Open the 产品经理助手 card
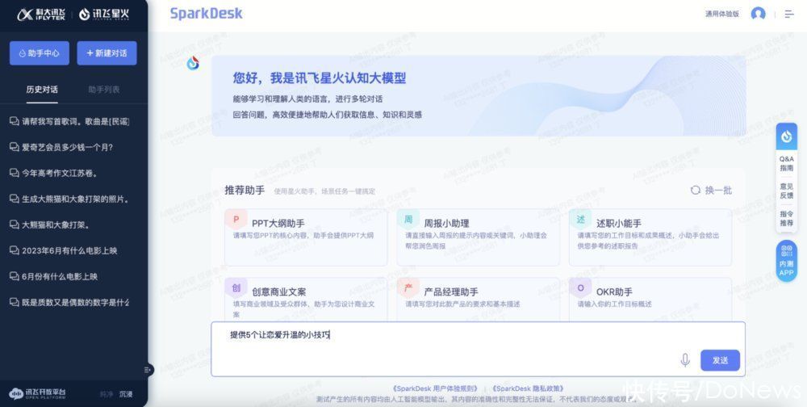This screenshot has width=807, height=407. click(x=478, y=300)
